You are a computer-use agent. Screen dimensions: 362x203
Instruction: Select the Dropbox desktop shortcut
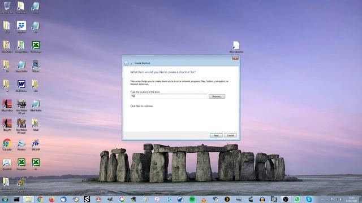21,27
